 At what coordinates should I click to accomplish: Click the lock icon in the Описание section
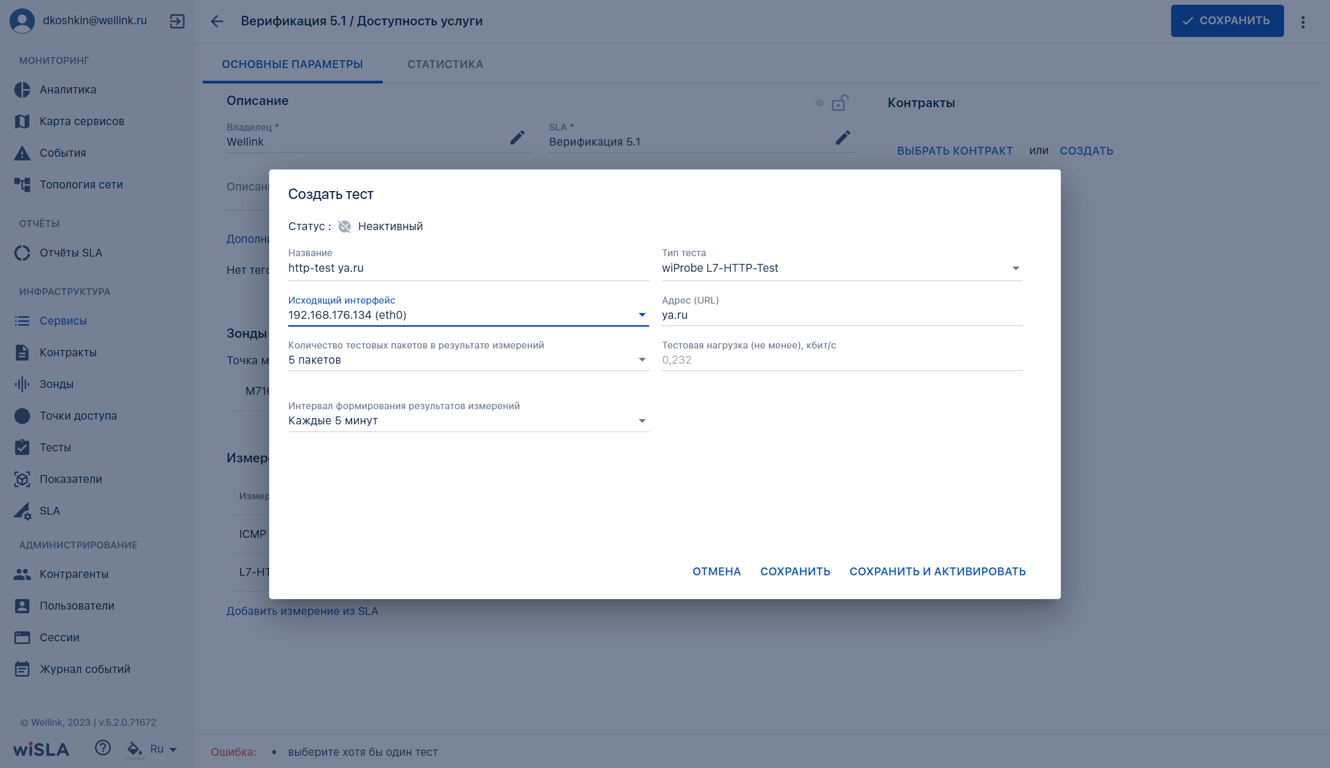point(840,103)
